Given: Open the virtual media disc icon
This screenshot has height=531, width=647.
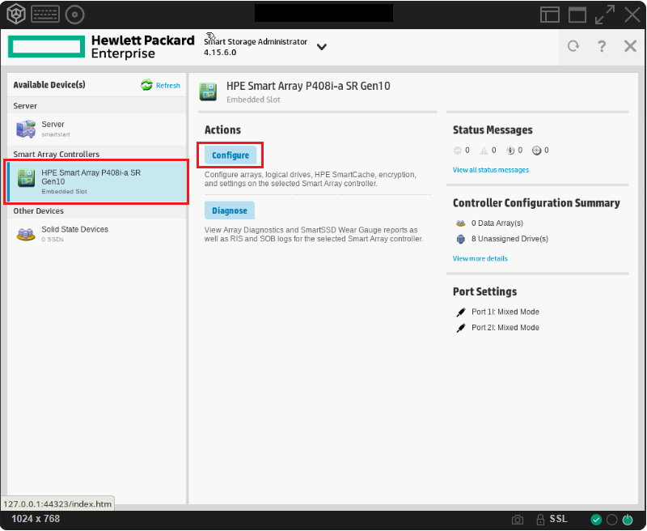Looking at the screenshot, I should coord(74,15).
